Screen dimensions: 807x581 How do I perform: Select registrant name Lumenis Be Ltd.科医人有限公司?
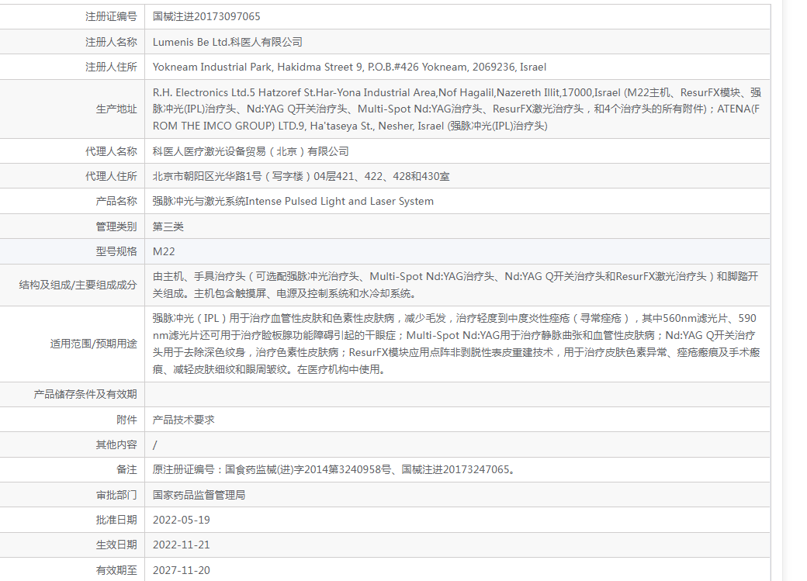point(227,42)
